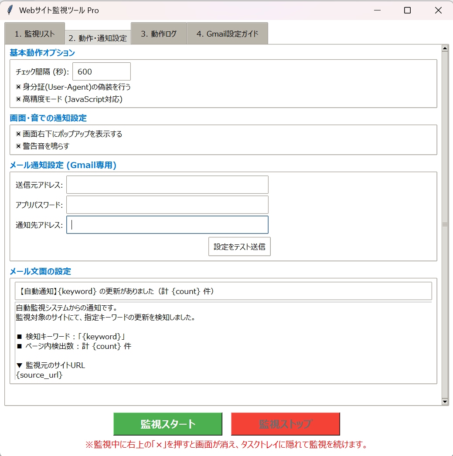Click the 基本動作オプション heading

(x=42, y=53)
